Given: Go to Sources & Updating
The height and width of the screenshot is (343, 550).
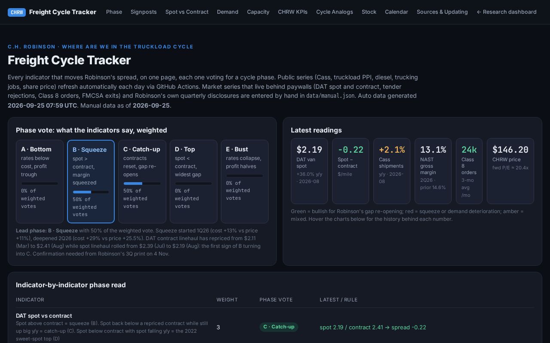Looking at the screenshot, I should (x=442, y=12).
